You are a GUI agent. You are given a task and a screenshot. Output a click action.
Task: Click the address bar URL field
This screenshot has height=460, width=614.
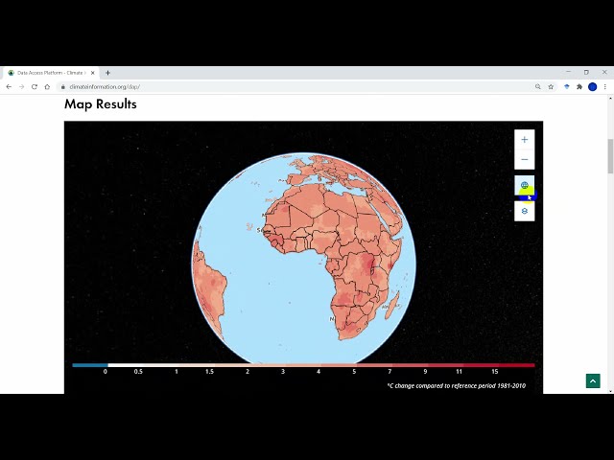pyautogui.click(x=297, y=87)
